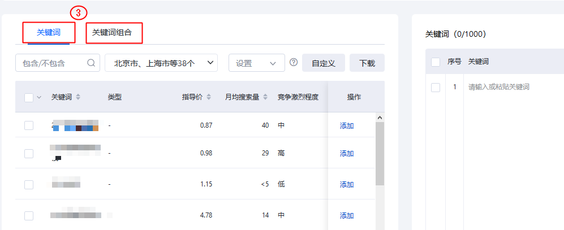Image resolution: width=564 pixels, height=230 pixels.
Task: Click the 自定义 button
Action: [x=324, y=63]
